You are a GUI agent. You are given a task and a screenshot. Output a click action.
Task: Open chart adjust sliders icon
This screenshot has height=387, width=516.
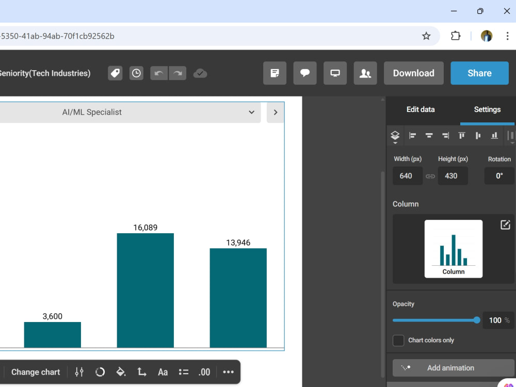click(79, 372)
